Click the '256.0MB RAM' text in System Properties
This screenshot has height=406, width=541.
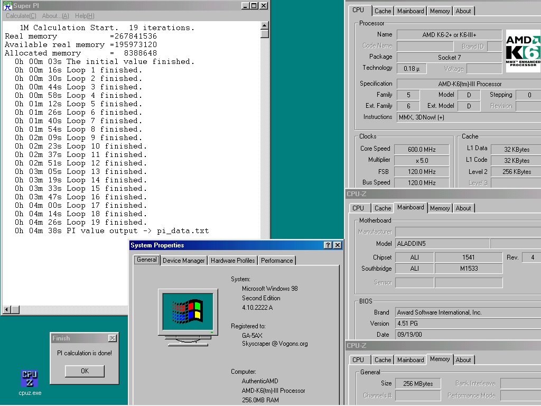pyautogui.click(x=260, y=400)
